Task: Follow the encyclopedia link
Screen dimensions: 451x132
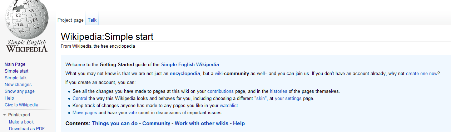Action: tap(185, 74)
